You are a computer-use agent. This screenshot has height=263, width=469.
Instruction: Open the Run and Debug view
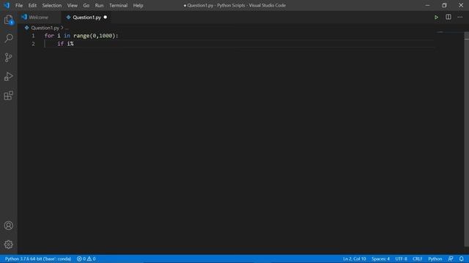point(9,76)
